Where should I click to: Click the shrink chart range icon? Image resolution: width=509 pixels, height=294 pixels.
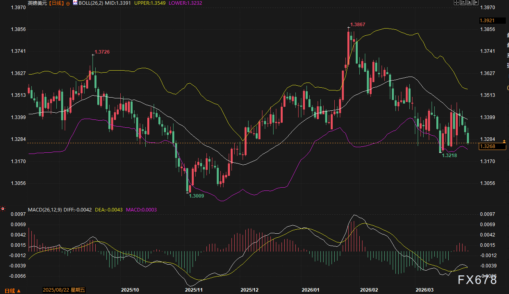coord(463,2)
